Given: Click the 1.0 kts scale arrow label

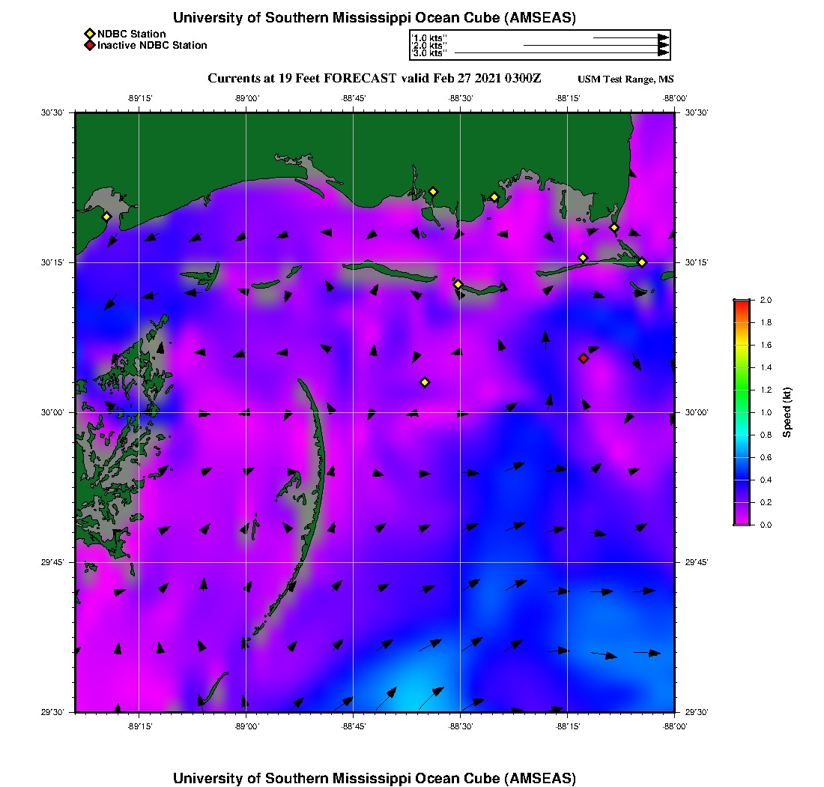Looking at the screenshot, I should click(x=429, y=37).
